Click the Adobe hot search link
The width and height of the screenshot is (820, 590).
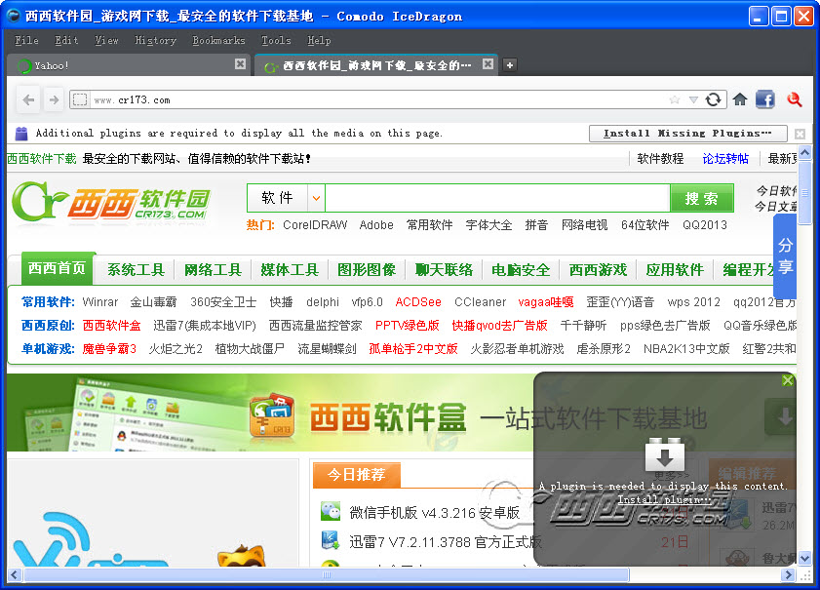(376, 225)
